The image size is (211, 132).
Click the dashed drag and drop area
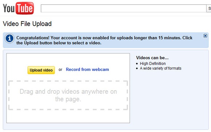click(x=68, y=95)
